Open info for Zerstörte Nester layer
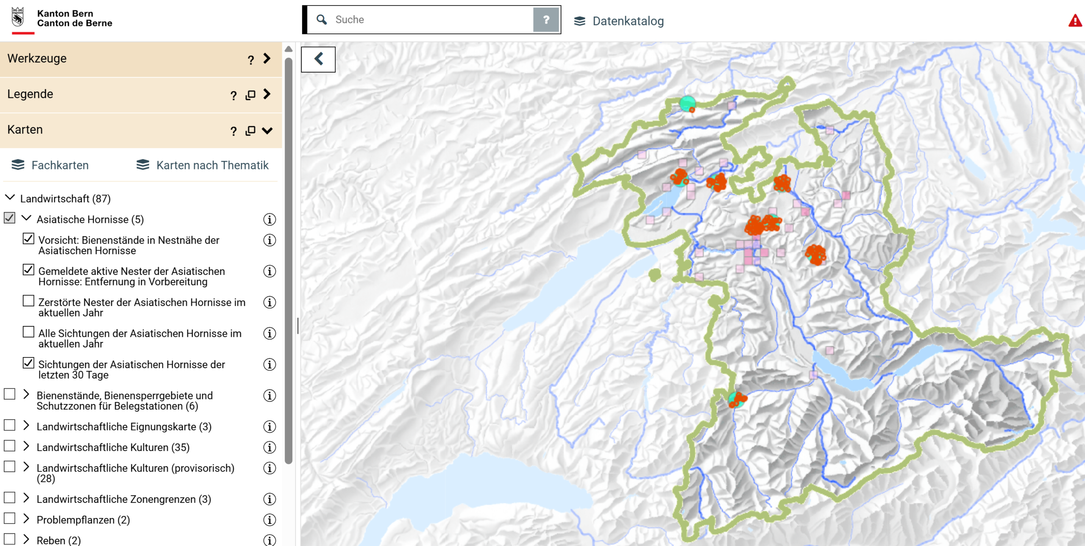 (x=270, y=302)
